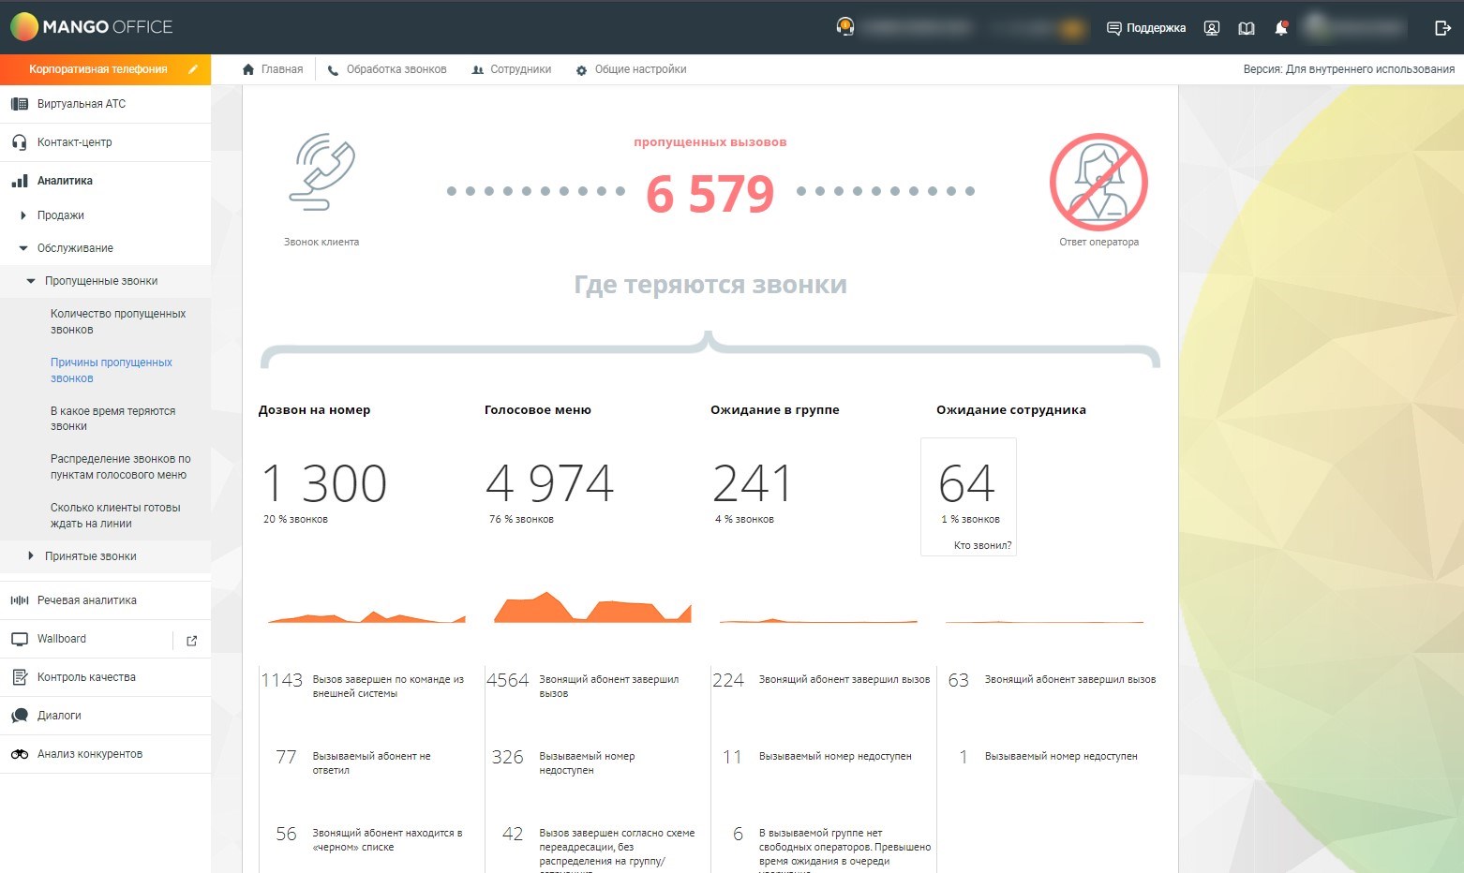Expand the Продажи section
This screenshot has width=1464, height=873.
coord(23,215)
